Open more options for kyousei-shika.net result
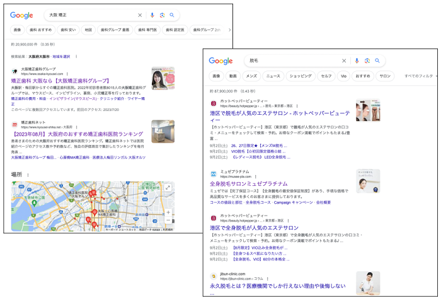The width and height of the screenshot is (441, 300). tap(76, 127)
